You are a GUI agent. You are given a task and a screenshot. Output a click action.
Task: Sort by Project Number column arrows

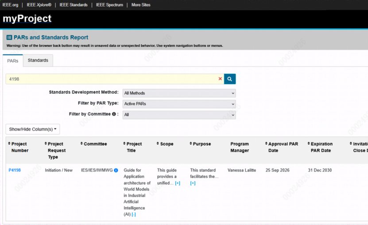pyautogui.click(x=9, y=144)
